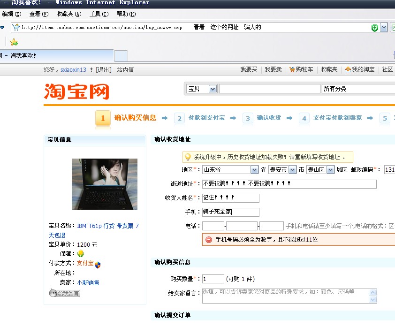Open the 购物车 shopping cart link
395x327 pixels.
click(x=304, y=69)
